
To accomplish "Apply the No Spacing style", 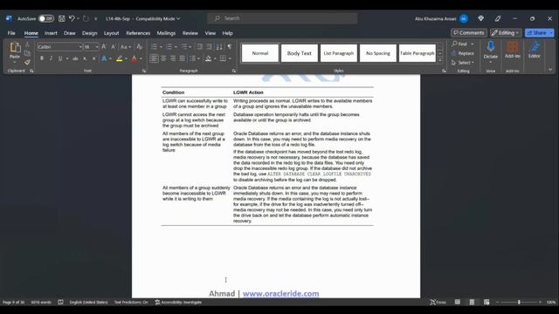I will 378,53.
